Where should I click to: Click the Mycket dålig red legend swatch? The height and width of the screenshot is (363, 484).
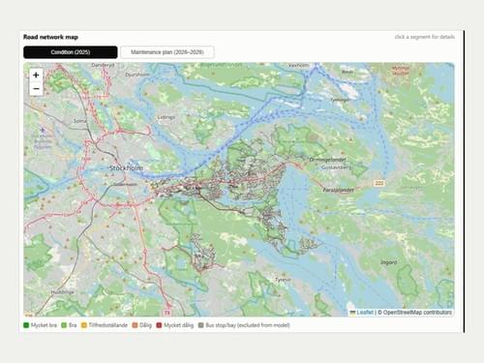tap(159, 325)
